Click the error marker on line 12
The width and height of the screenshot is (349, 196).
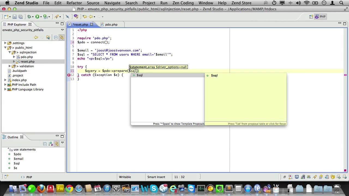point(69,75)
